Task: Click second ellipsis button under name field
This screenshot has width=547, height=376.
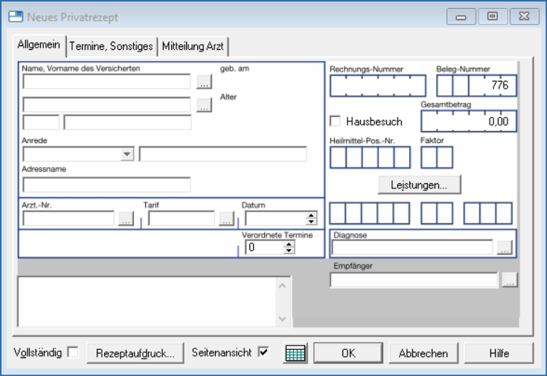Action: (204, 106)
